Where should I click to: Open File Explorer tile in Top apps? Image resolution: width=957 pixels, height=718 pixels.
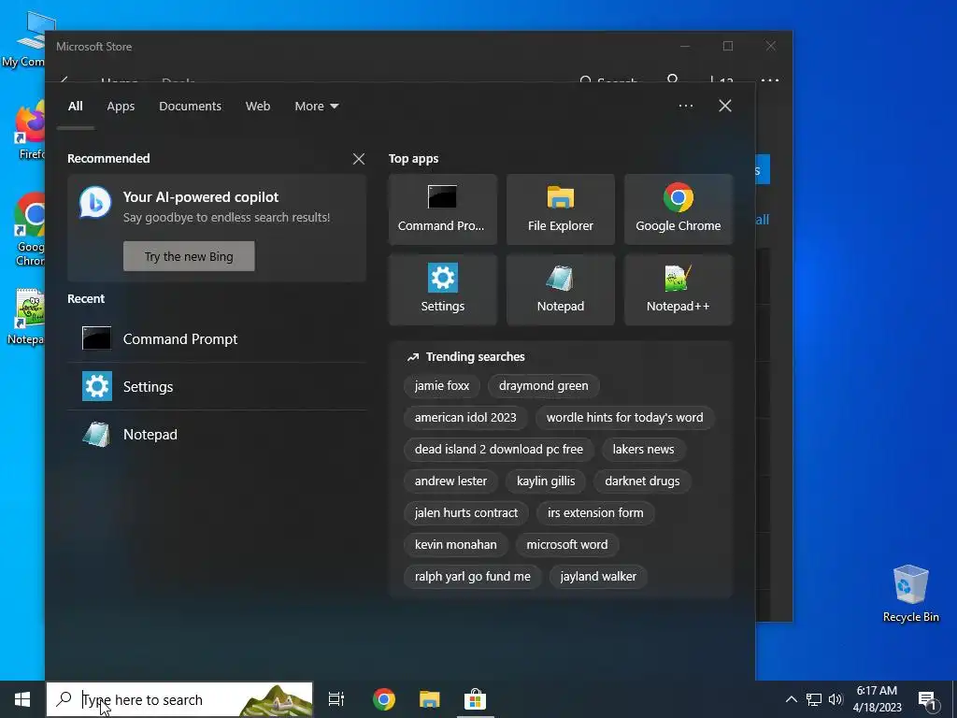pyautogui.click(x=561, y=209)
